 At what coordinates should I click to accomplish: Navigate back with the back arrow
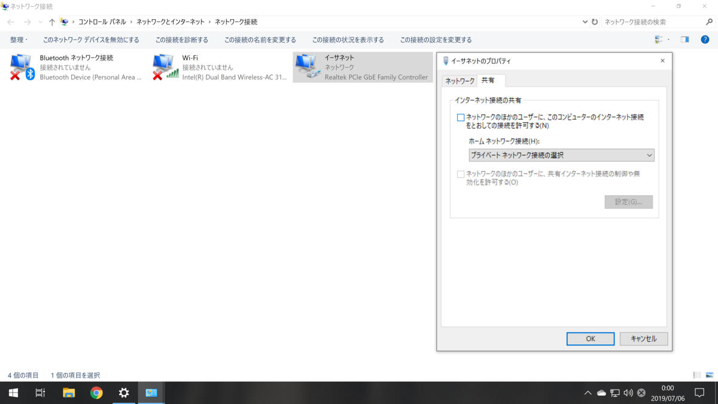pyautogui.click(x=10, y=22)
